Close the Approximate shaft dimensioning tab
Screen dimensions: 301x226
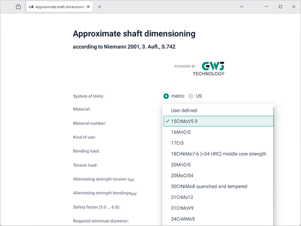coord(87,7)
